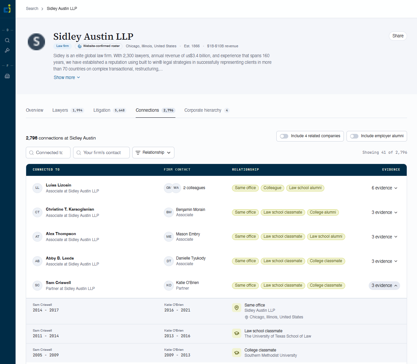417x364 pixels.
Task: Click the 2 colleagues text
Action: (x=194, y=188)
